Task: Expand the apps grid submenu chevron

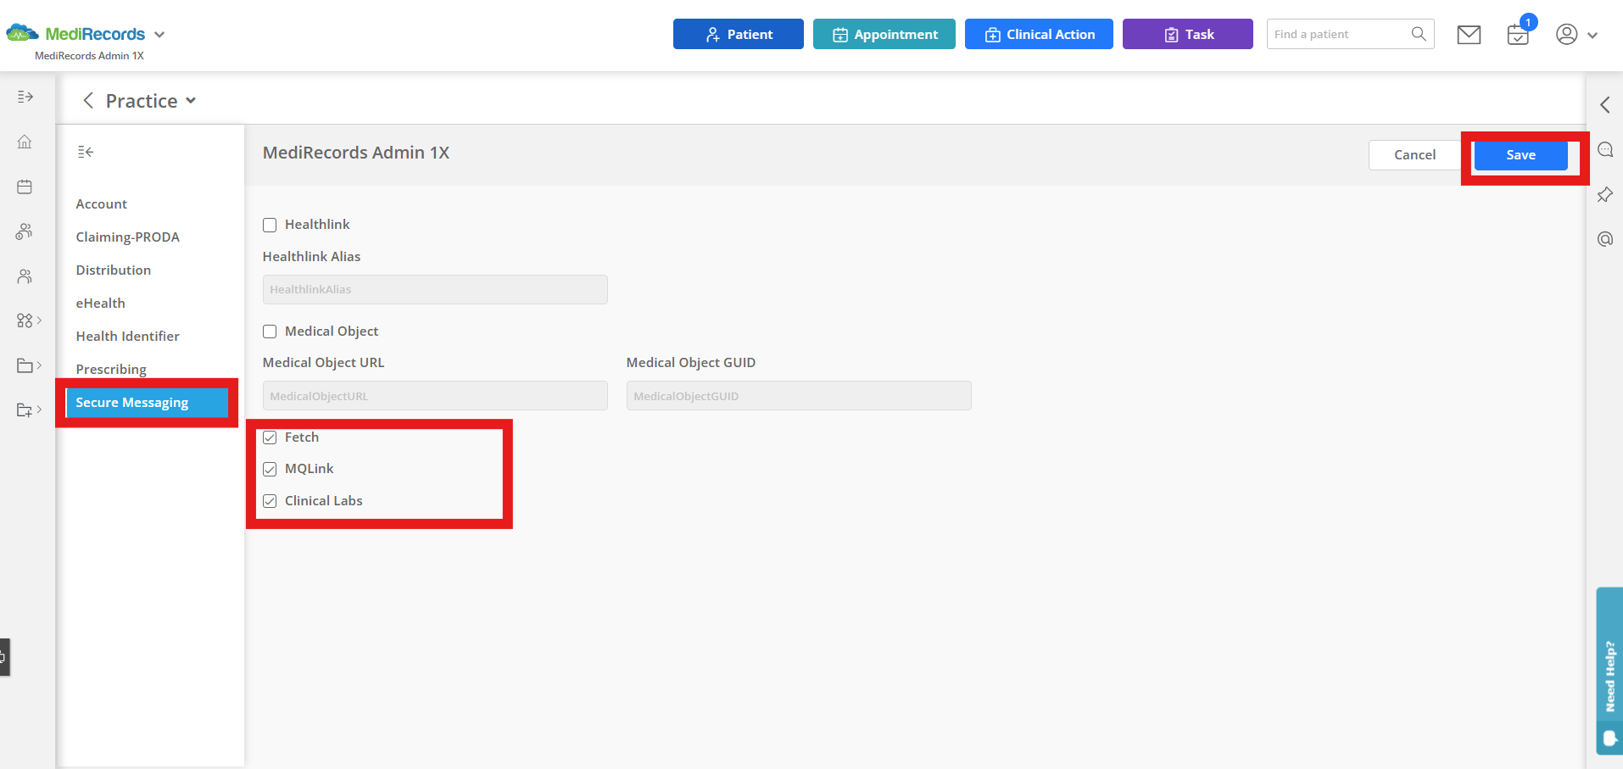Action: coord(39,320)
